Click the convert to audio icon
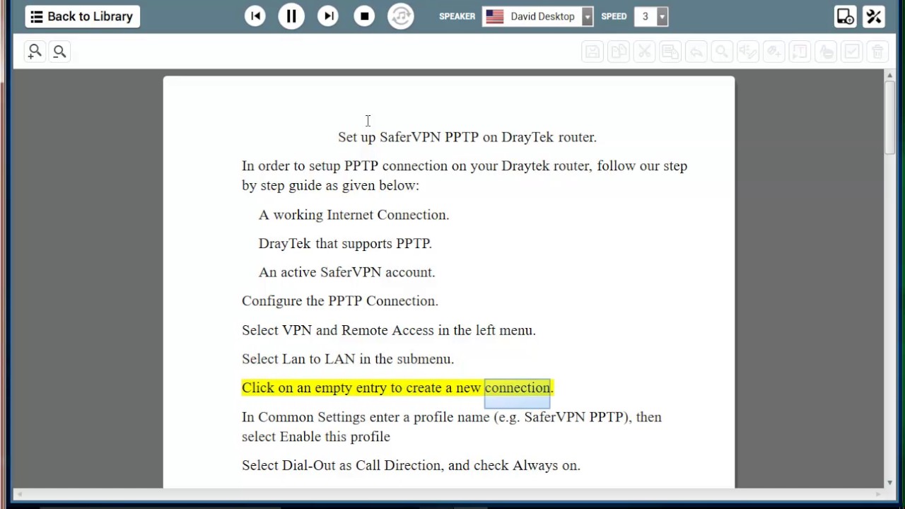The width and height of the screenshot is (905, 509). pyautogui.click(x=401, y=16)
